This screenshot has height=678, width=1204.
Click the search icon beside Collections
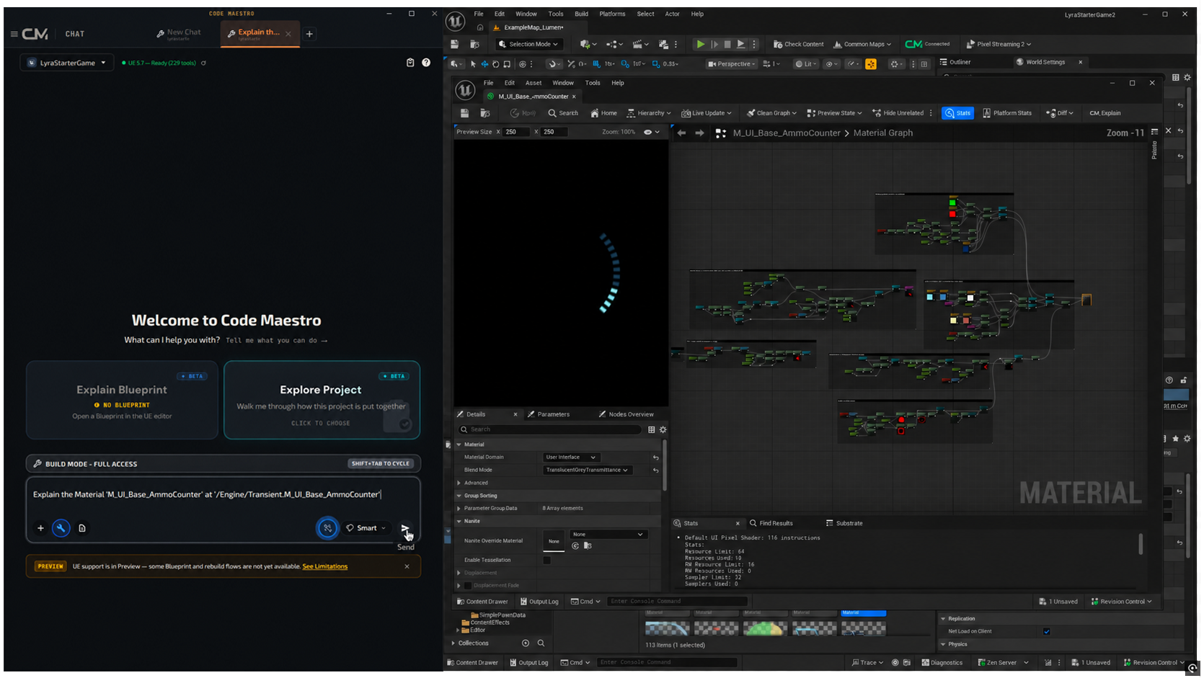[541, 643]
